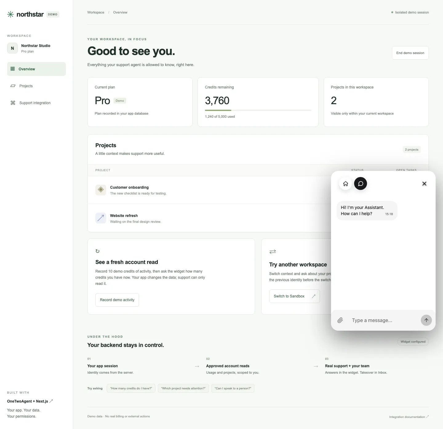Viewport: 443px width, 429px height.
Task: Click the Customer onboarding diamond icon
Action: [101, 190]
